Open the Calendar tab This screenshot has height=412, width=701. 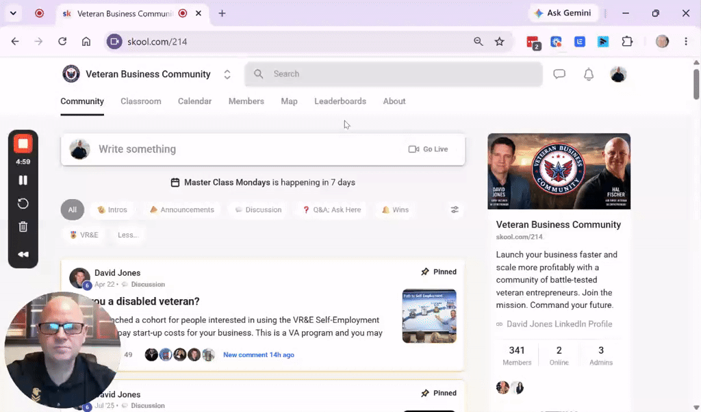pos(194,101)
